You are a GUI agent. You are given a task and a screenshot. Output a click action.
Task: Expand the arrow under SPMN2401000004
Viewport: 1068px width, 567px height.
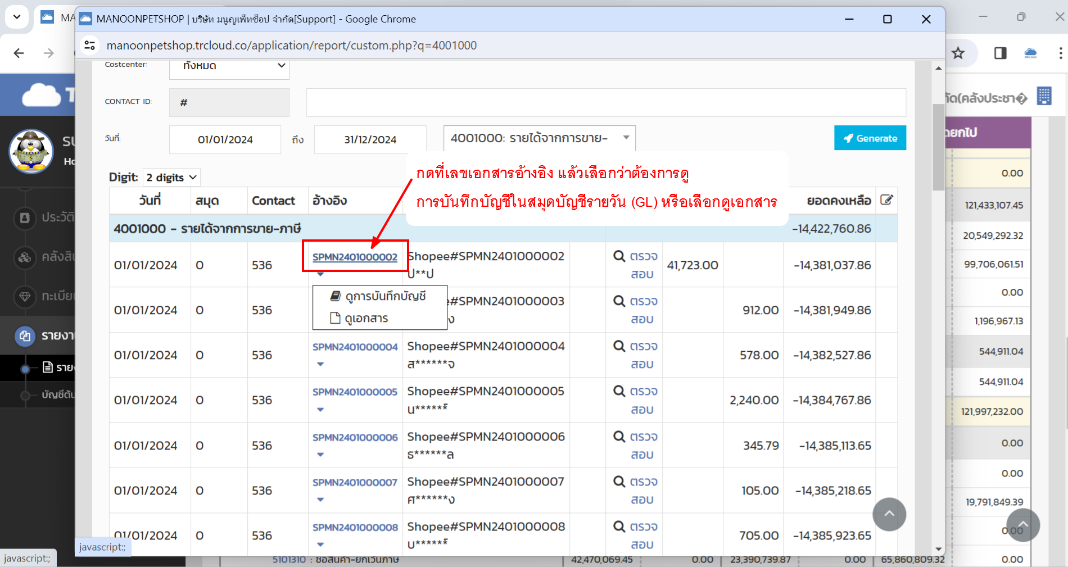point(320,364)
